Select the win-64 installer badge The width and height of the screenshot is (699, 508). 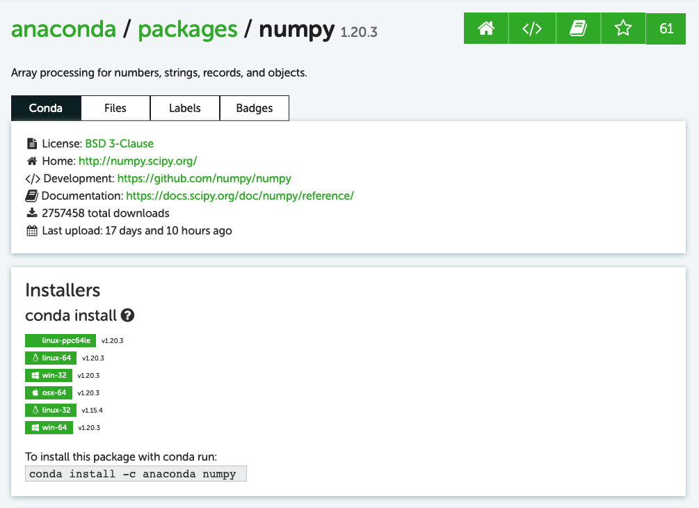pos(49,427)
